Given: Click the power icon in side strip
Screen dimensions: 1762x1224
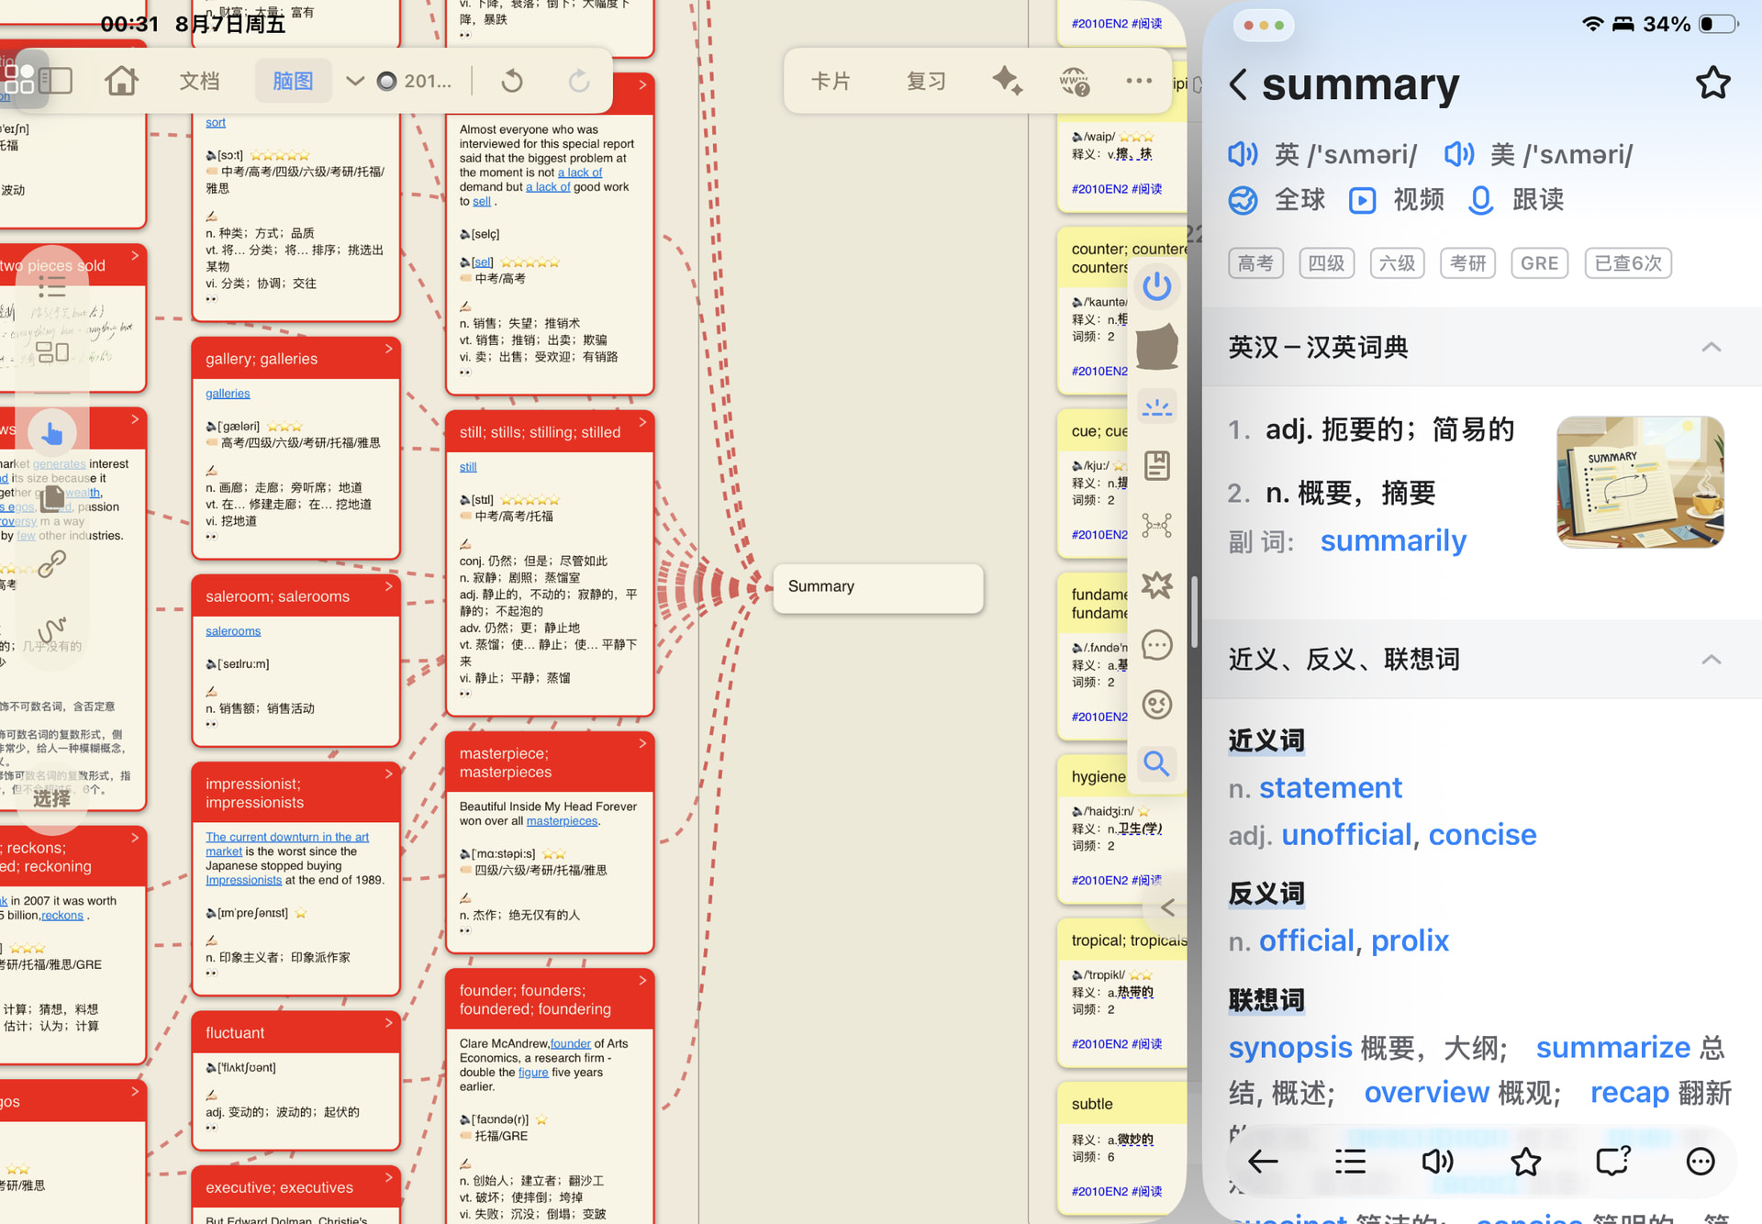Looking at the screenshot, I should click(x=1156, y=287).
